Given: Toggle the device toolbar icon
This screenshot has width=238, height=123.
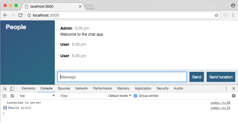Looking at the screenshot, I should 12,88.
